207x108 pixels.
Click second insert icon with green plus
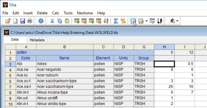91,21
